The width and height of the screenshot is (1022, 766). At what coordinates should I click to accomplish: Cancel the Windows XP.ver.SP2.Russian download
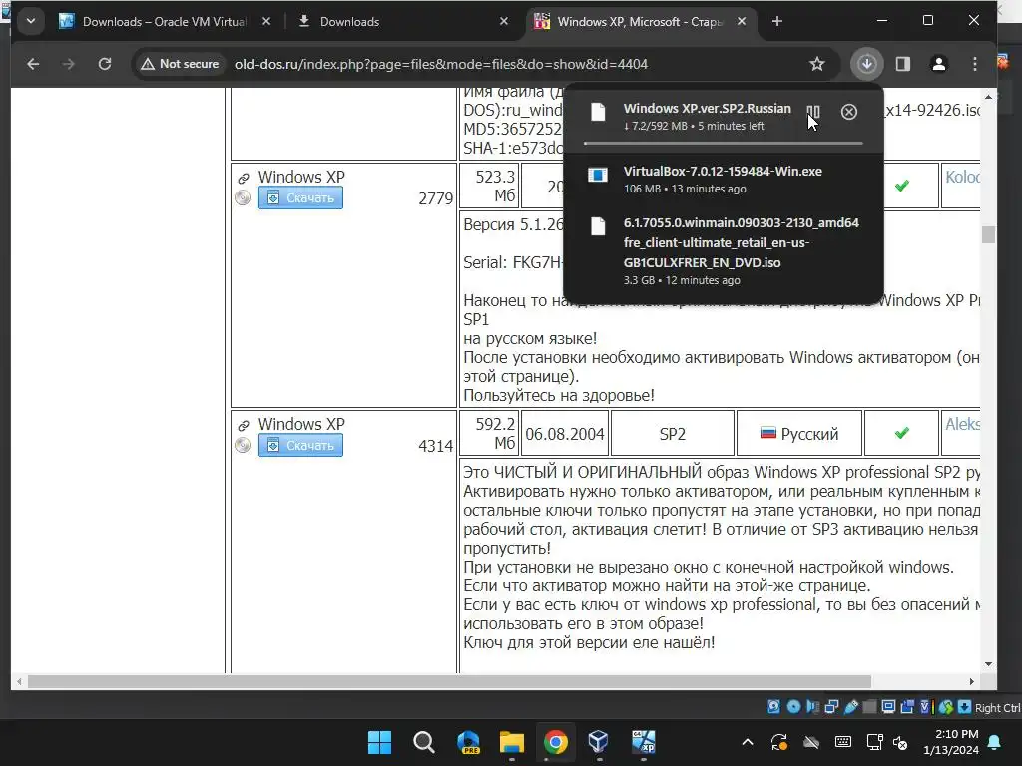pyautogui.click(x=848, y=112)
